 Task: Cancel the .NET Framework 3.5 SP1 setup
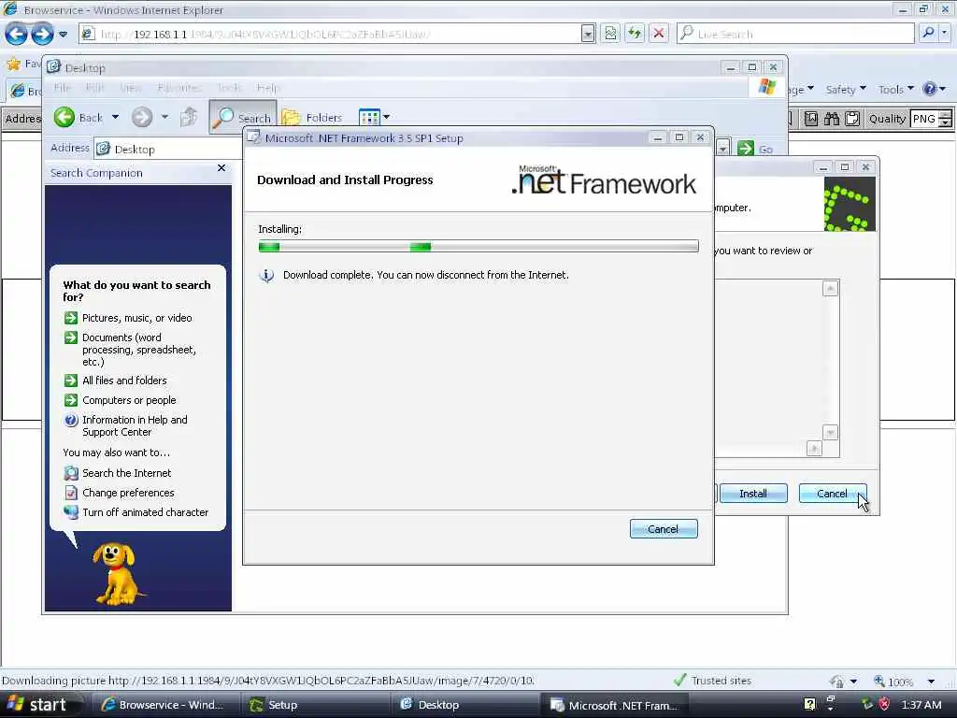[664, 529]
